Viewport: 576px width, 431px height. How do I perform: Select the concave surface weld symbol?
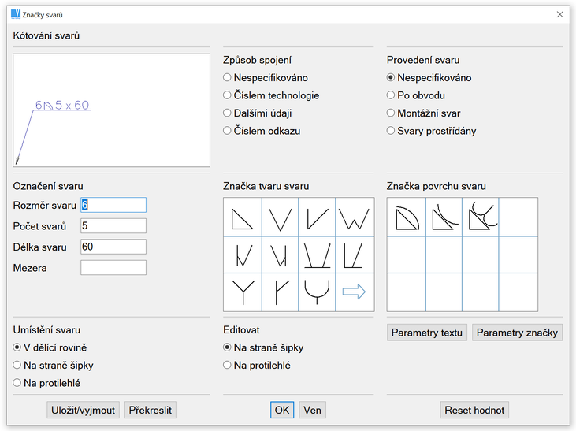[x=444, y=217]
